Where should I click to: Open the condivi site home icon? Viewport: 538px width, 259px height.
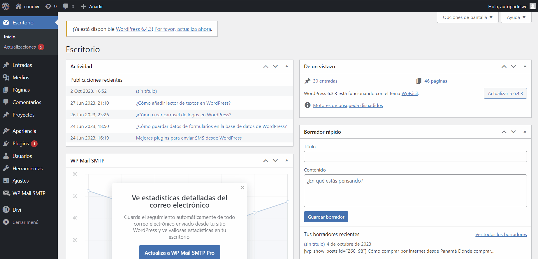click(18, 6)
